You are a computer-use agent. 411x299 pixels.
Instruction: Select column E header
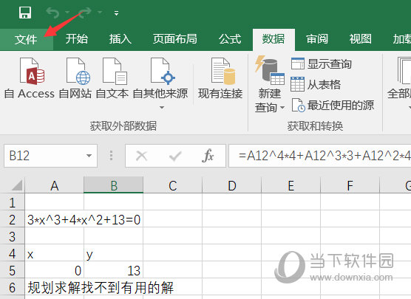291,186
